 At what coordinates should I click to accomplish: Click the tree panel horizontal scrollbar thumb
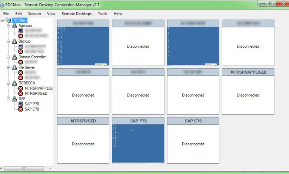24,168
